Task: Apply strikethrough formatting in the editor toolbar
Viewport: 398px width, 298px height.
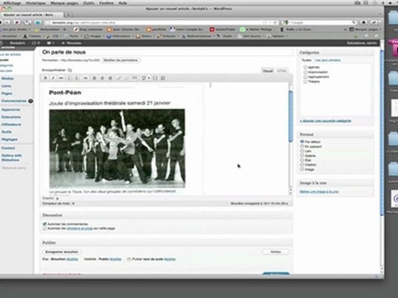Action: (61, 78)
